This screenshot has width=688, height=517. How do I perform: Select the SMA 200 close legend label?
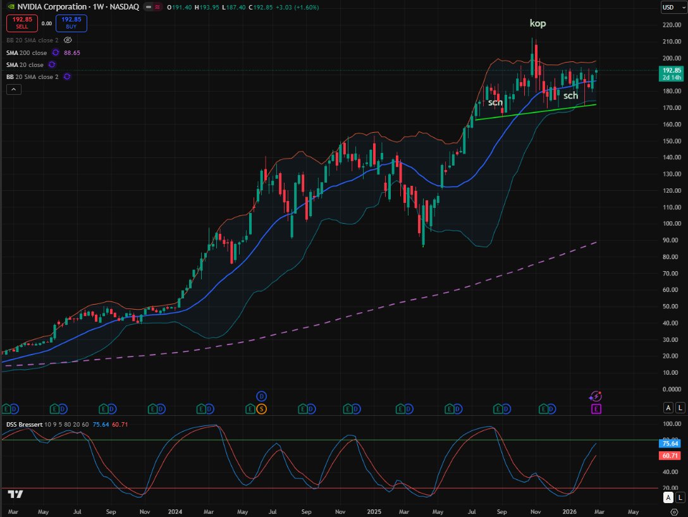[x=27, y=52]
